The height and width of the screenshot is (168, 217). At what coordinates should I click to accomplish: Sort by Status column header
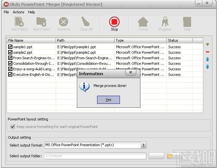pos(180,40)
